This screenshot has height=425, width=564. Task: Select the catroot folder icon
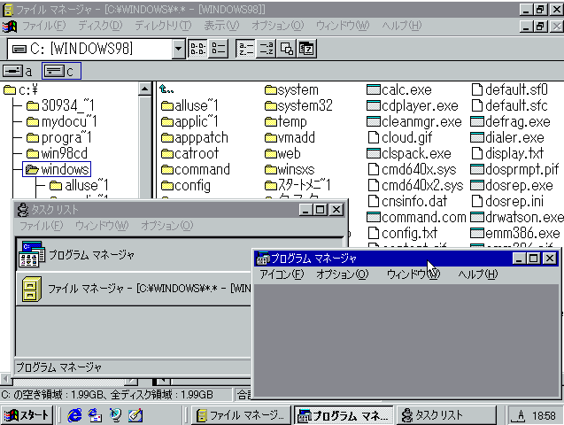tap(167, 154)
